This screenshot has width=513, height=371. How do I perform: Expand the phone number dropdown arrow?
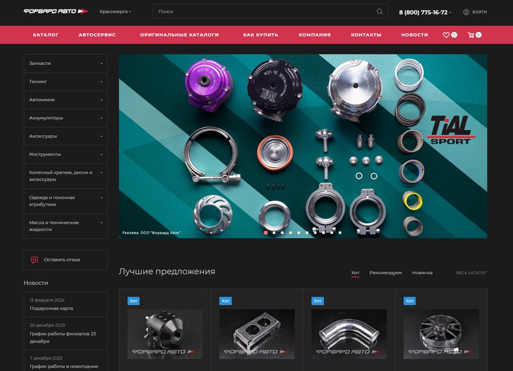(450, 13)
